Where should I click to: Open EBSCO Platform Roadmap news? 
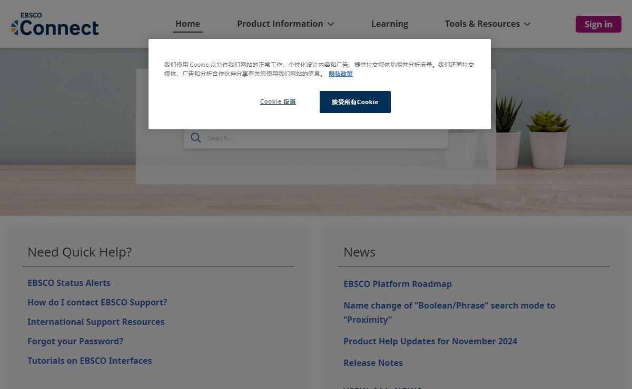click(398, 284)
